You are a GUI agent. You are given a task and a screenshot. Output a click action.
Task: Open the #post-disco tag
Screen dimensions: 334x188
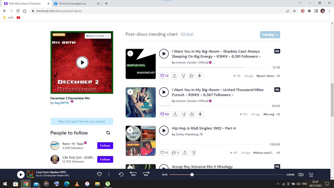265,76
